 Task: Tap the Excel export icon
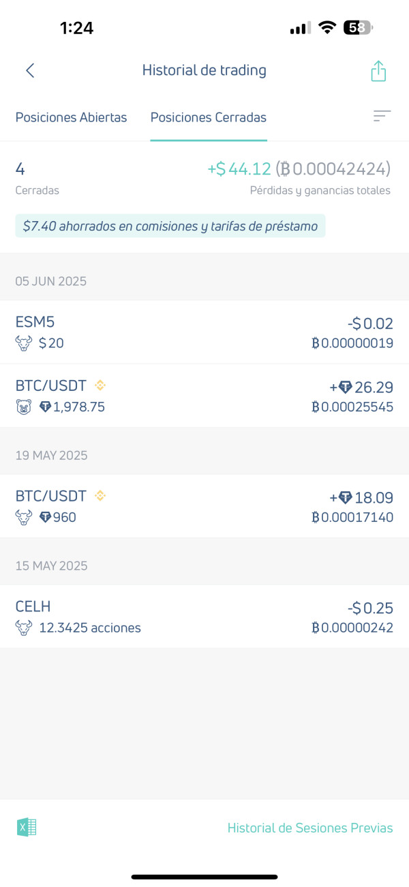pyautogui.click(x=27, y=828)
